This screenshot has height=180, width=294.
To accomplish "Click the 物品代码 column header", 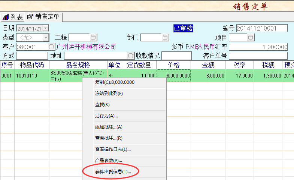I will 32,65.
